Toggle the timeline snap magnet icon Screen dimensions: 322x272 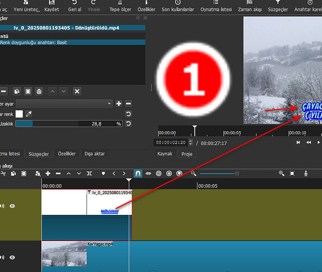tap(138, 174)
